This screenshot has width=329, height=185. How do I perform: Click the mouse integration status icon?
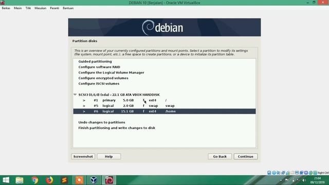pyautogui.click(x=310, y=173)
